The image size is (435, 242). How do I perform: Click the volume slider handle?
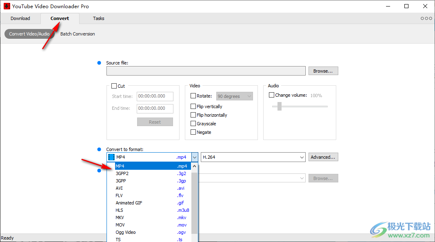point(280,106)
